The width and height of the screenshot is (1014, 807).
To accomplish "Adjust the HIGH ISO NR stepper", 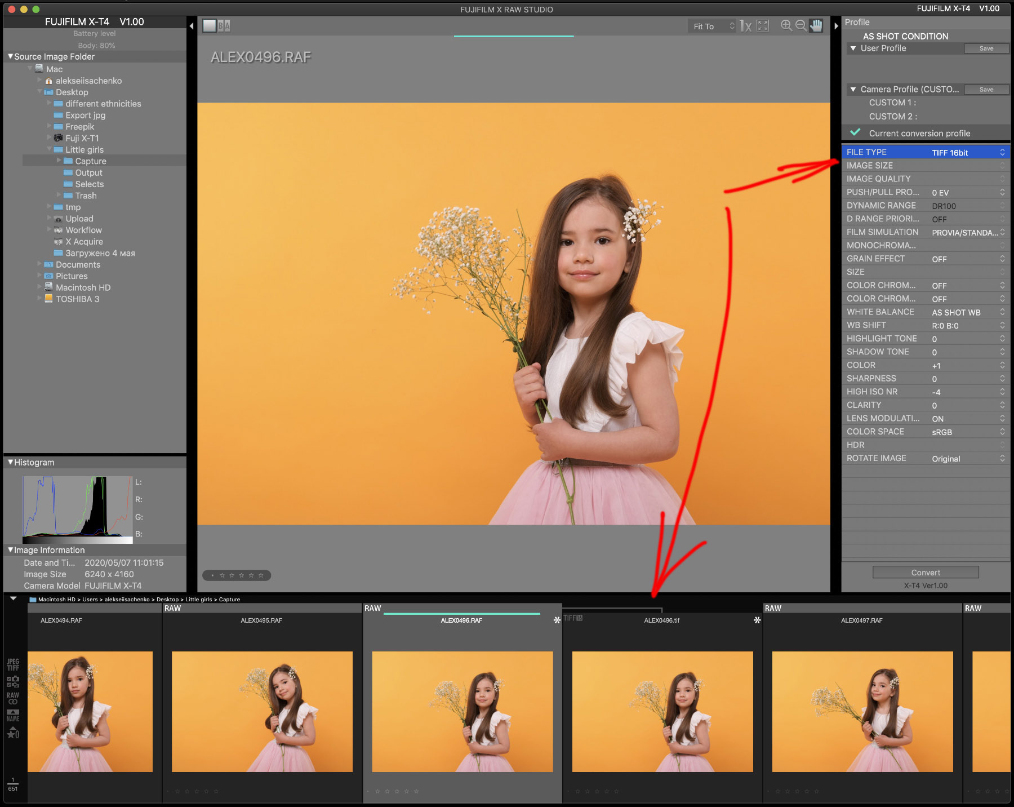I will [1002, 392].
